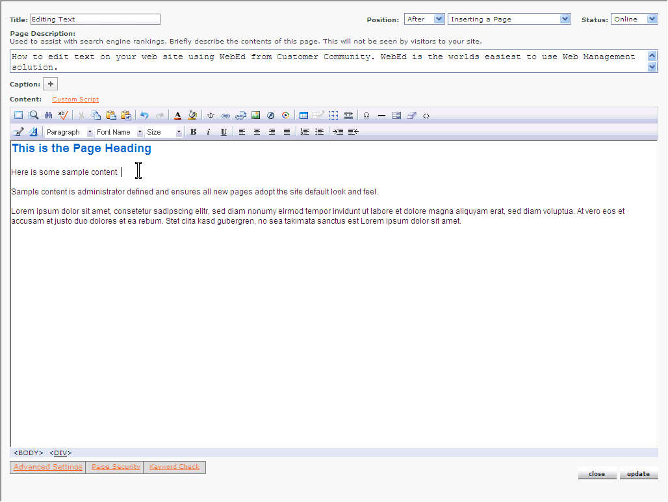Click the edit table icon

(318, 115)
